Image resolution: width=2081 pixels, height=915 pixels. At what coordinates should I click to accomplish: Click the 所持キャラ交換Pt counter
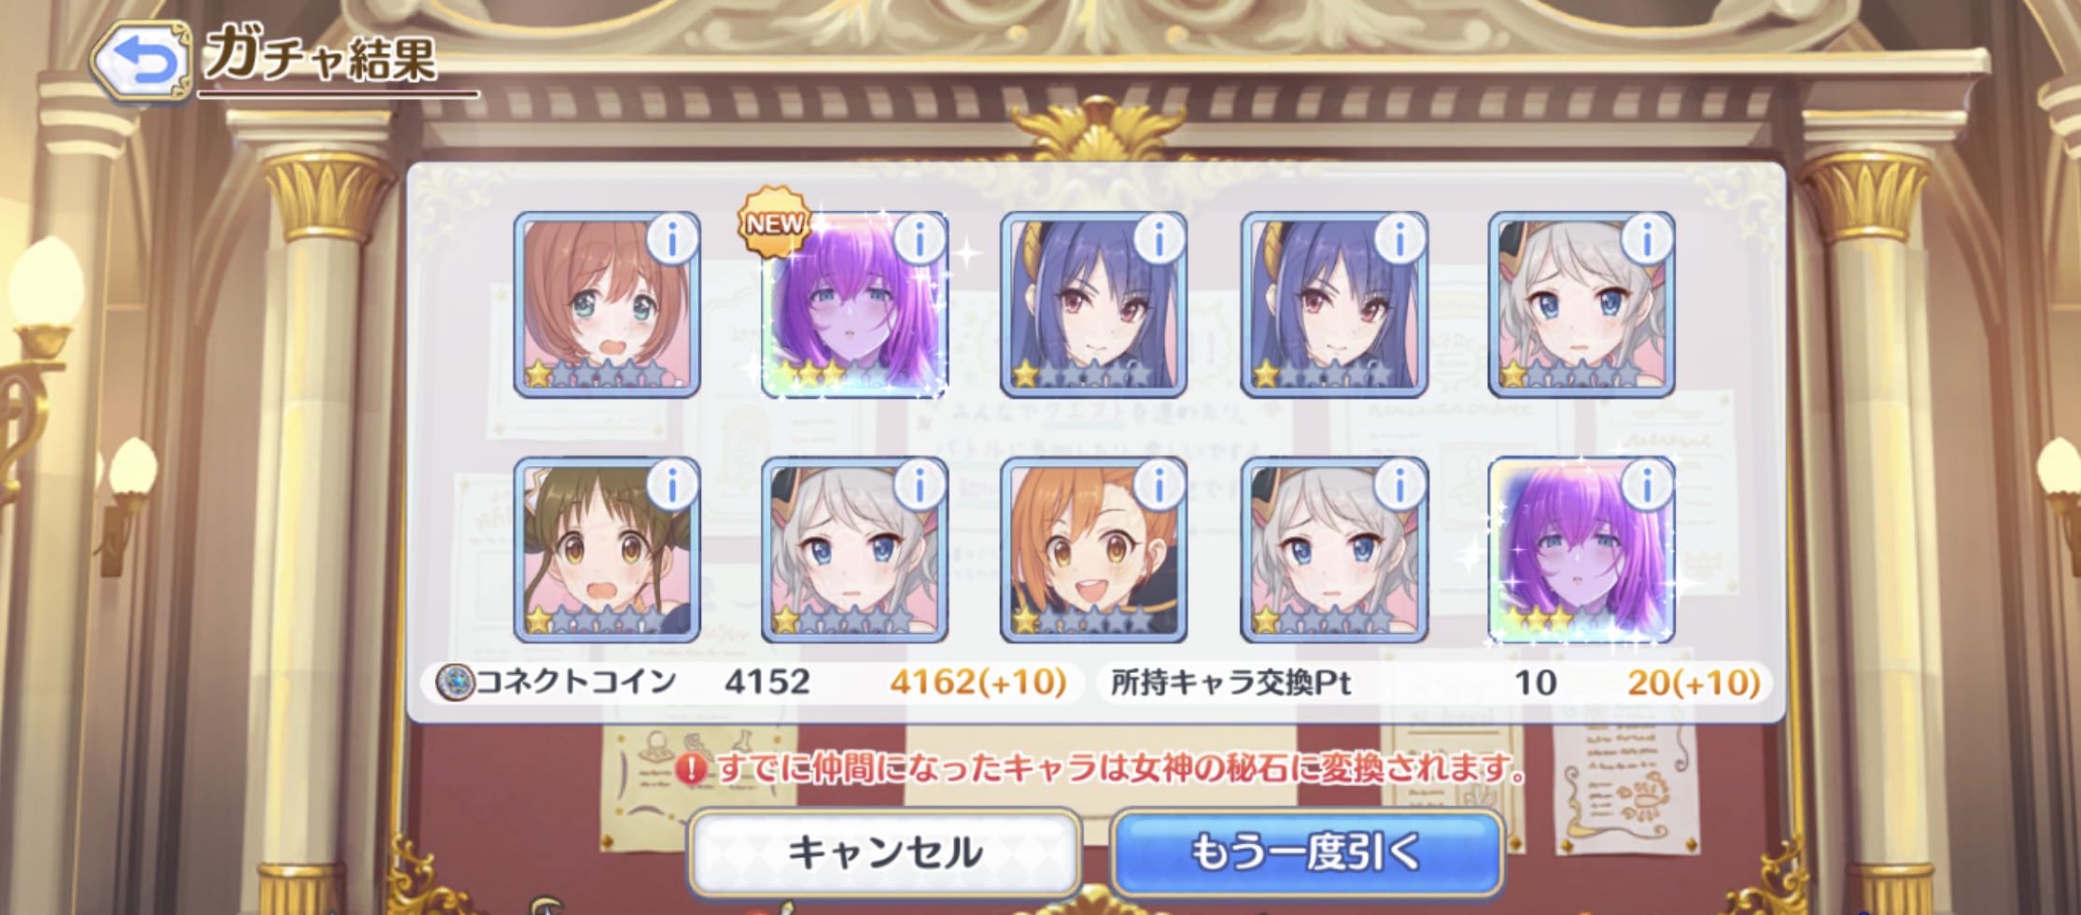[x=1434, y=683]
